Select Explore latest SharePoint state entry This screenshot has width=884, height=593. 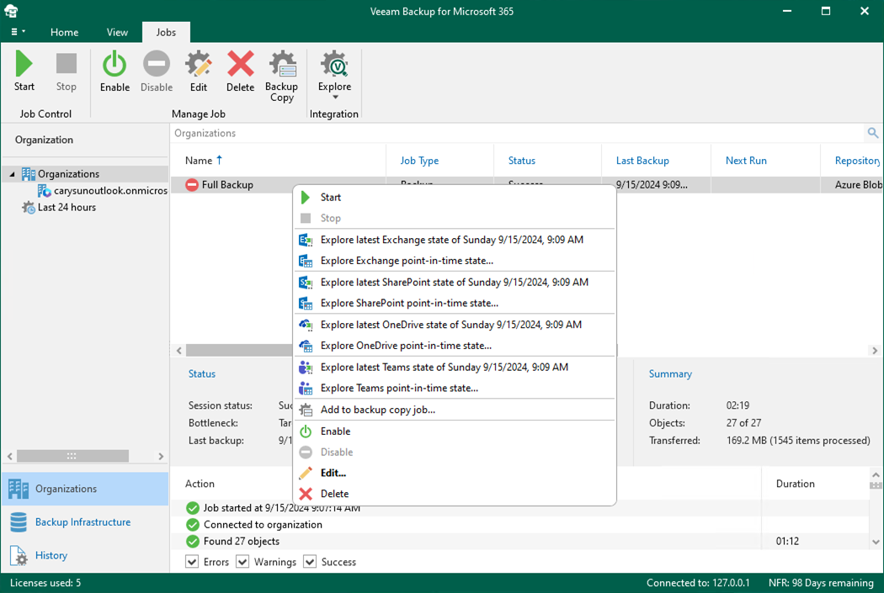(x=455, y=282)
